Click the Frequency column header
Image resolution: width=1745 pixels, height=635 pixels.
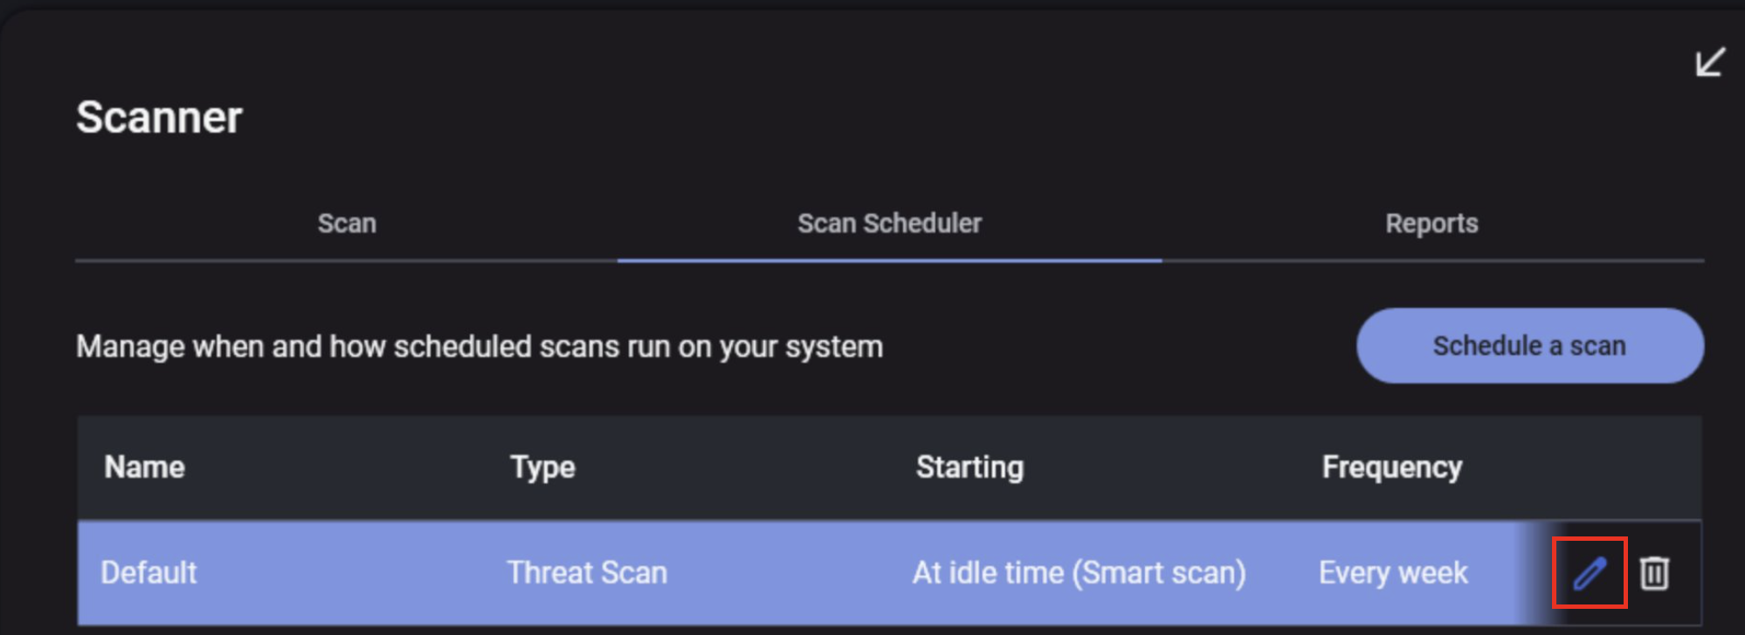(1391, 468)
